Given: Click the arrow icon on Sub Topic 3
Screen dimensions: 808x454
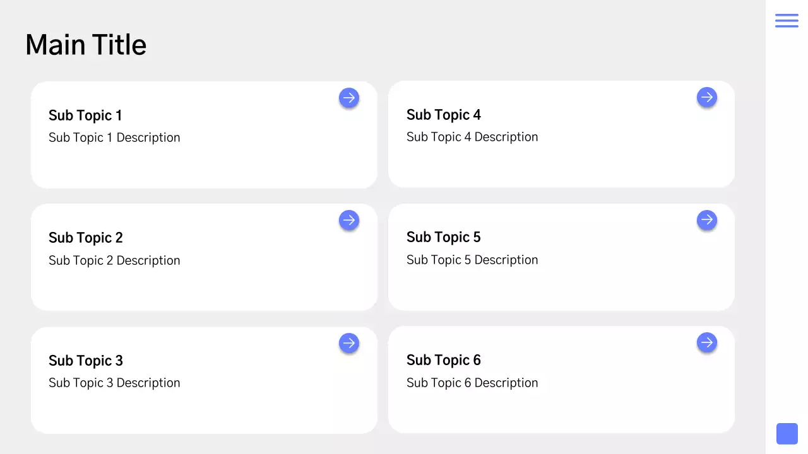Looking at the screenshot, I should pos(349,343).
